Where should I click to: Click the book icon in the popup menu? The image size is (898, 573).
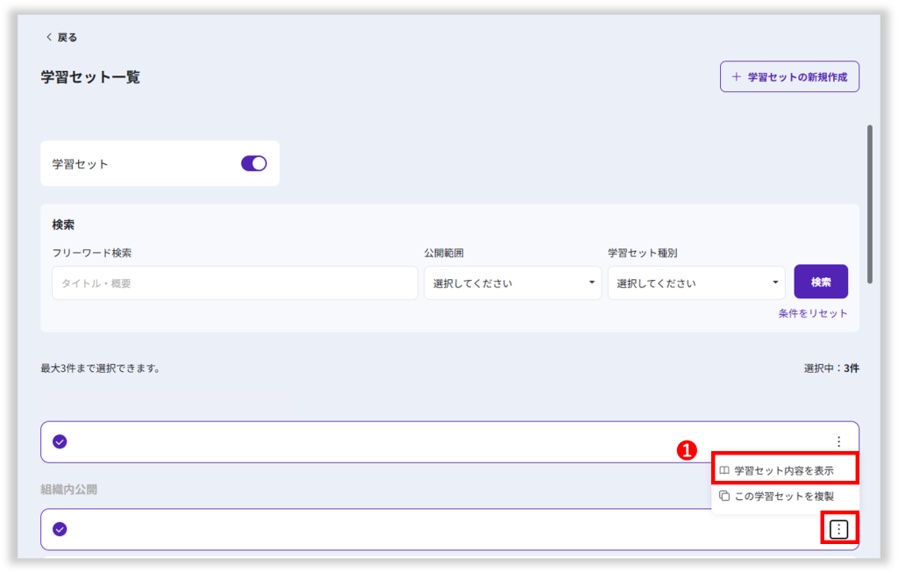click(x=724, y=471)
